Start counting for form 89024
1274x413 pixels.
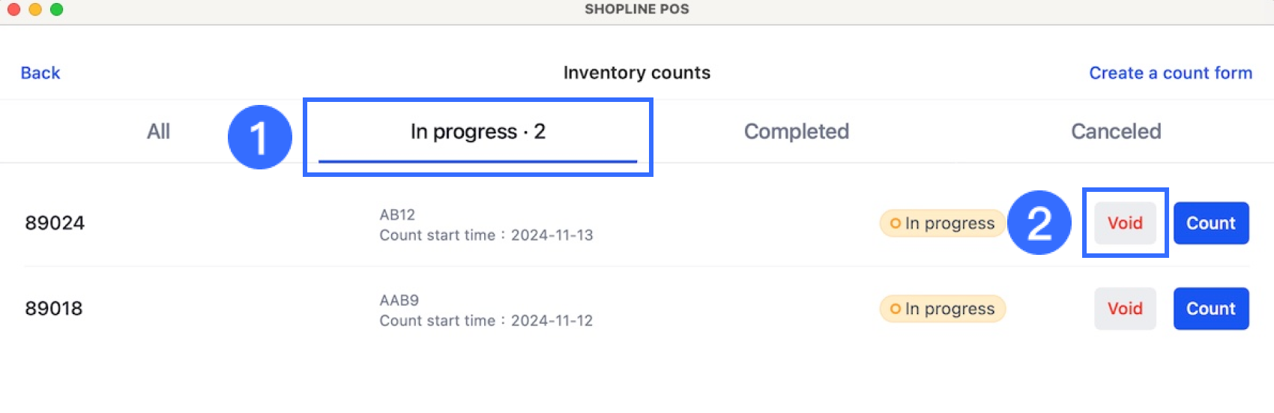1210,223
